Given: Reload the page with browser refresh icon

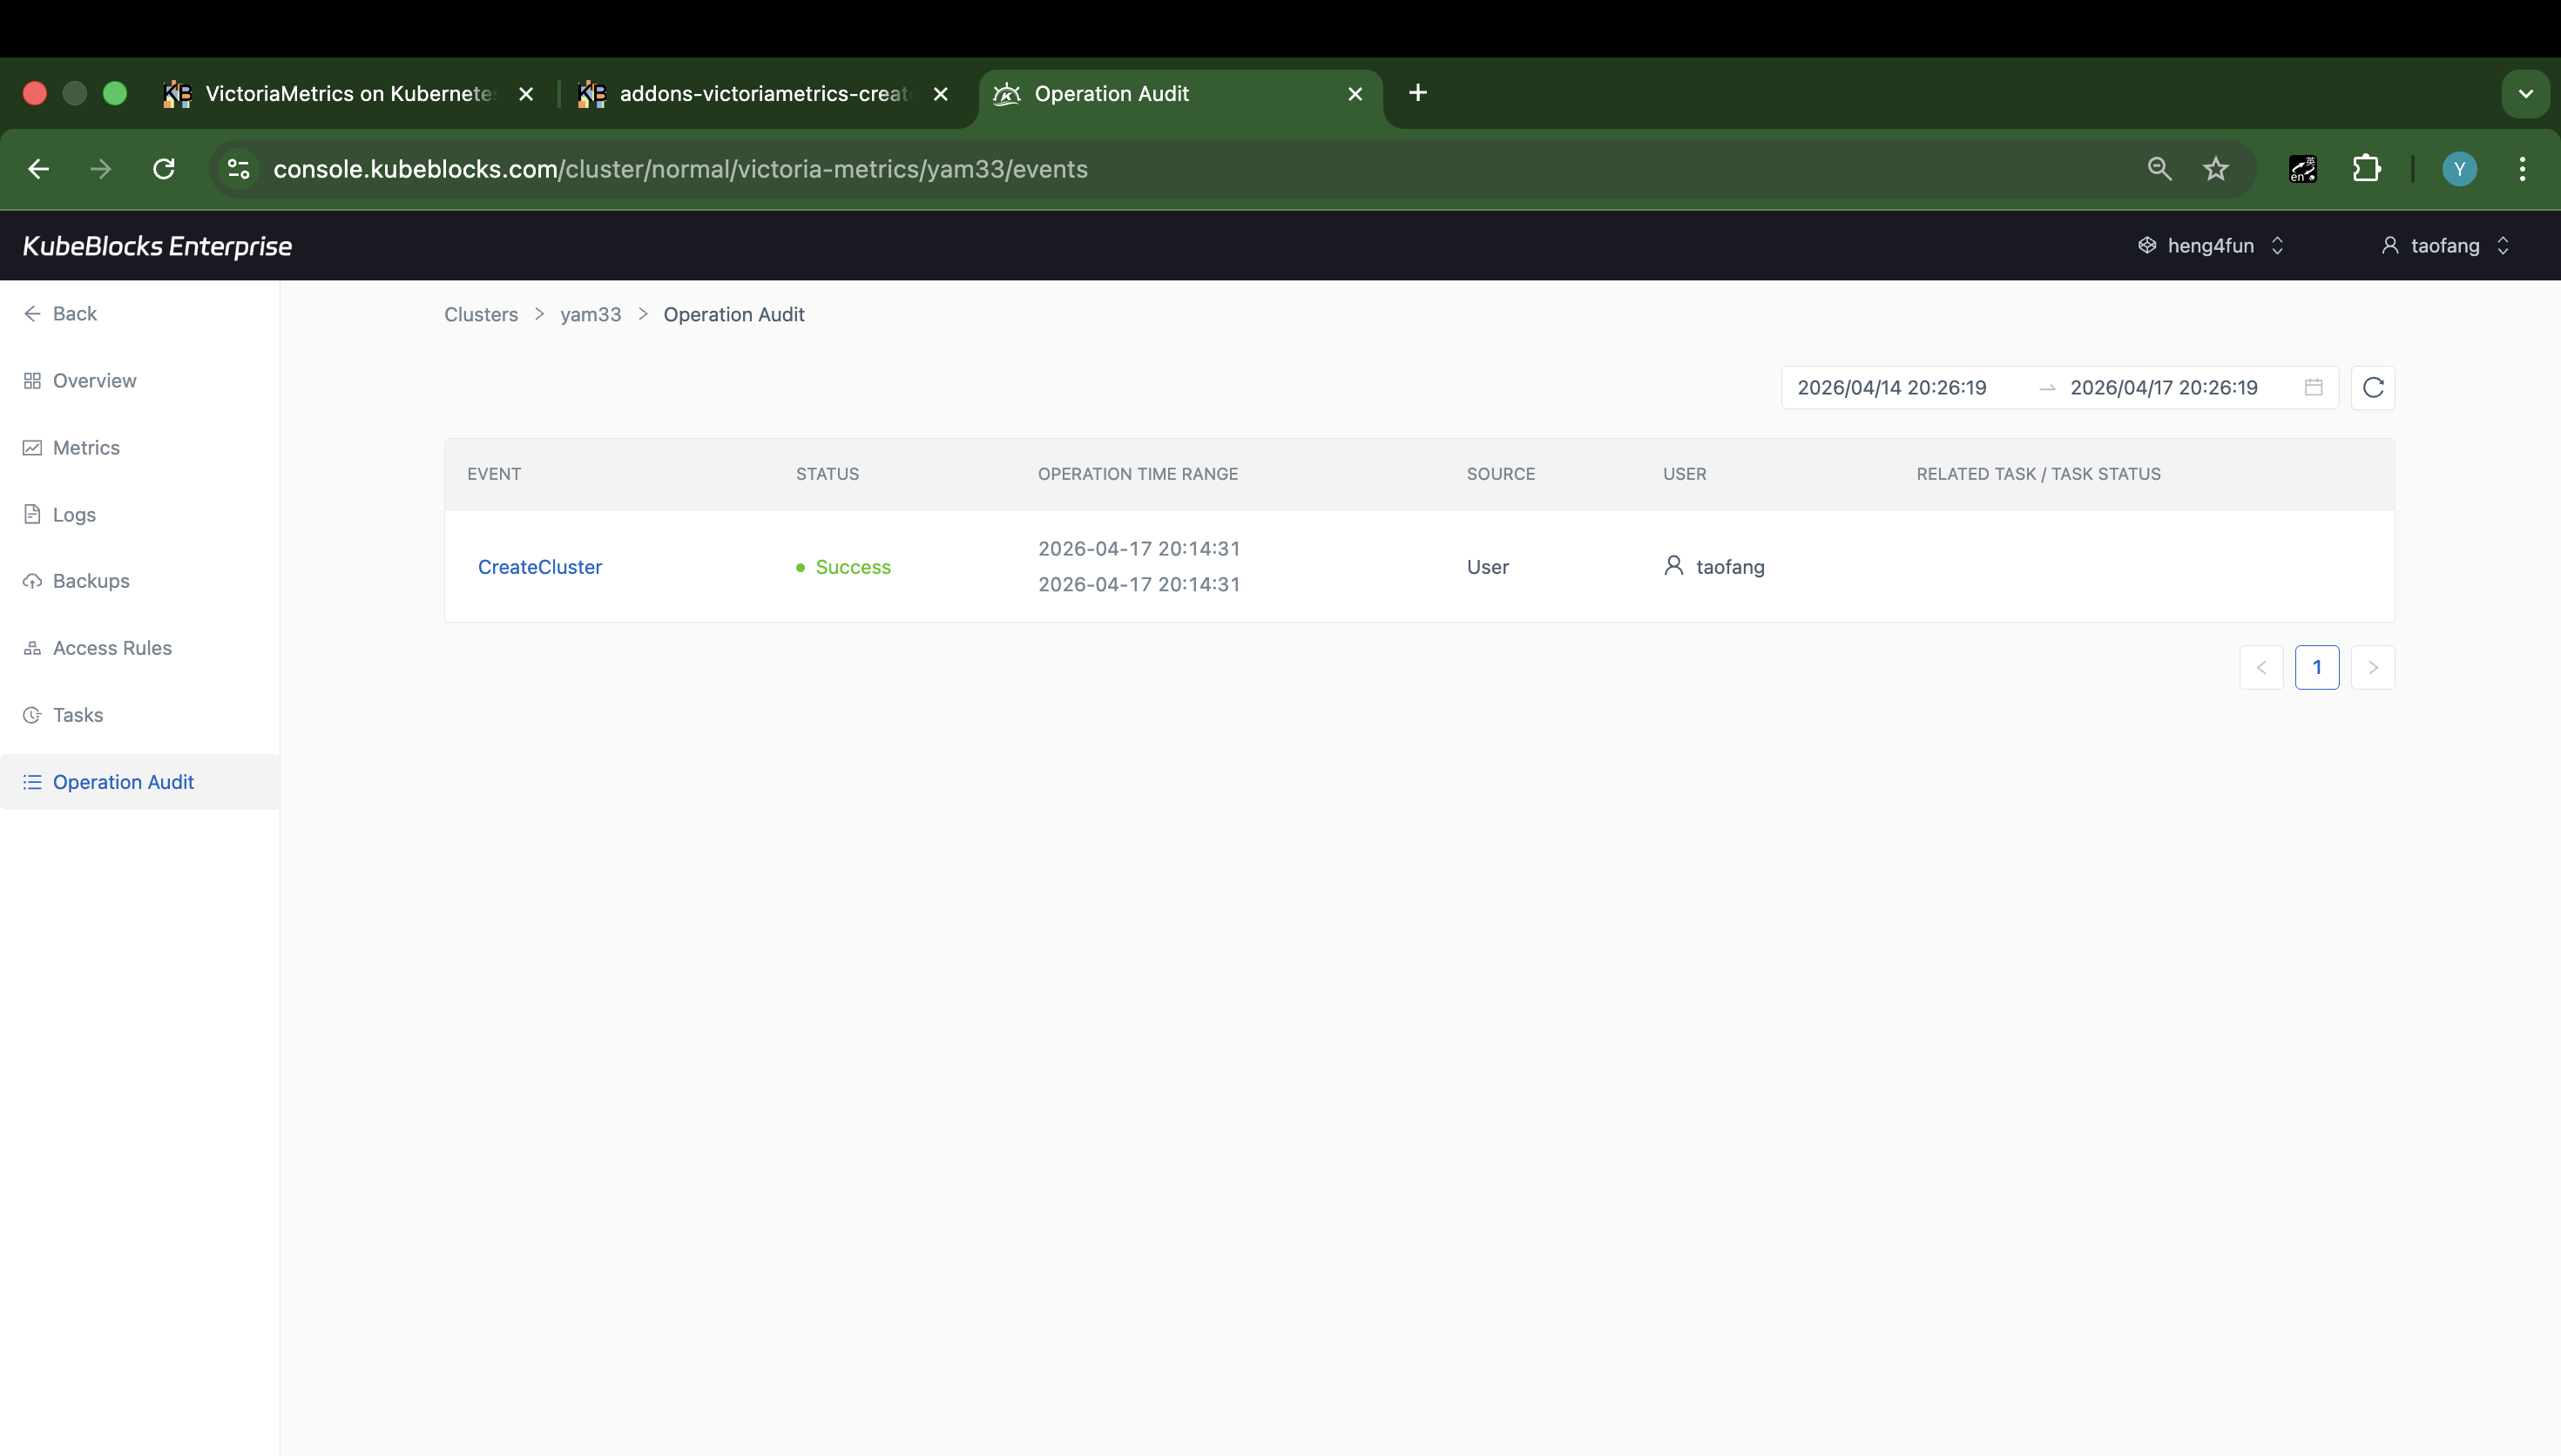Looking at the screenshot, I should (164, 169).
